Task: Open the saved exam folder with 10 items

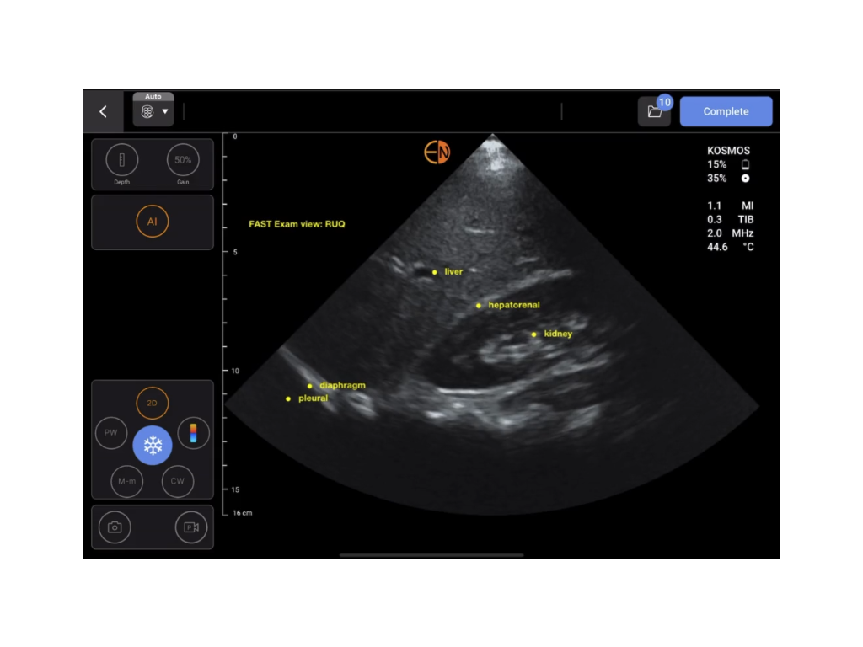Action: point(654,111)
